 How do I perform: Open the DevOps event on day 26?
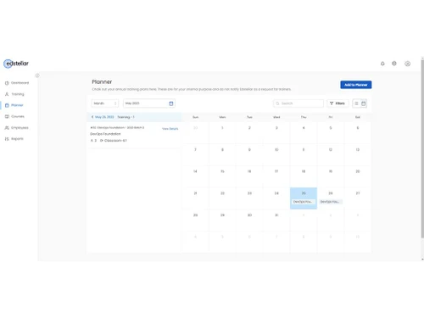(330, 202)
